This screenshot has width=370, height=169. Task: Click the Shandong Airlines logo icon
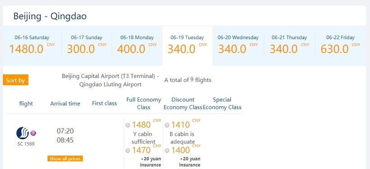[23, 133]
